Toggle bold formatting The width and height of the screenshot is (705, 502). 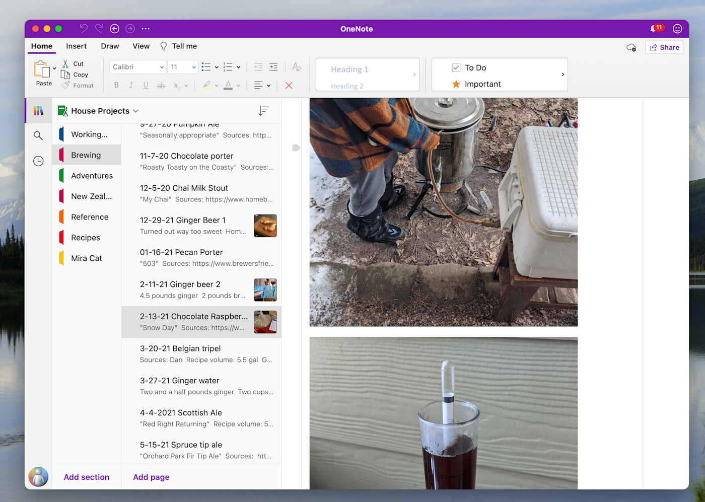[x=116, y=86]
